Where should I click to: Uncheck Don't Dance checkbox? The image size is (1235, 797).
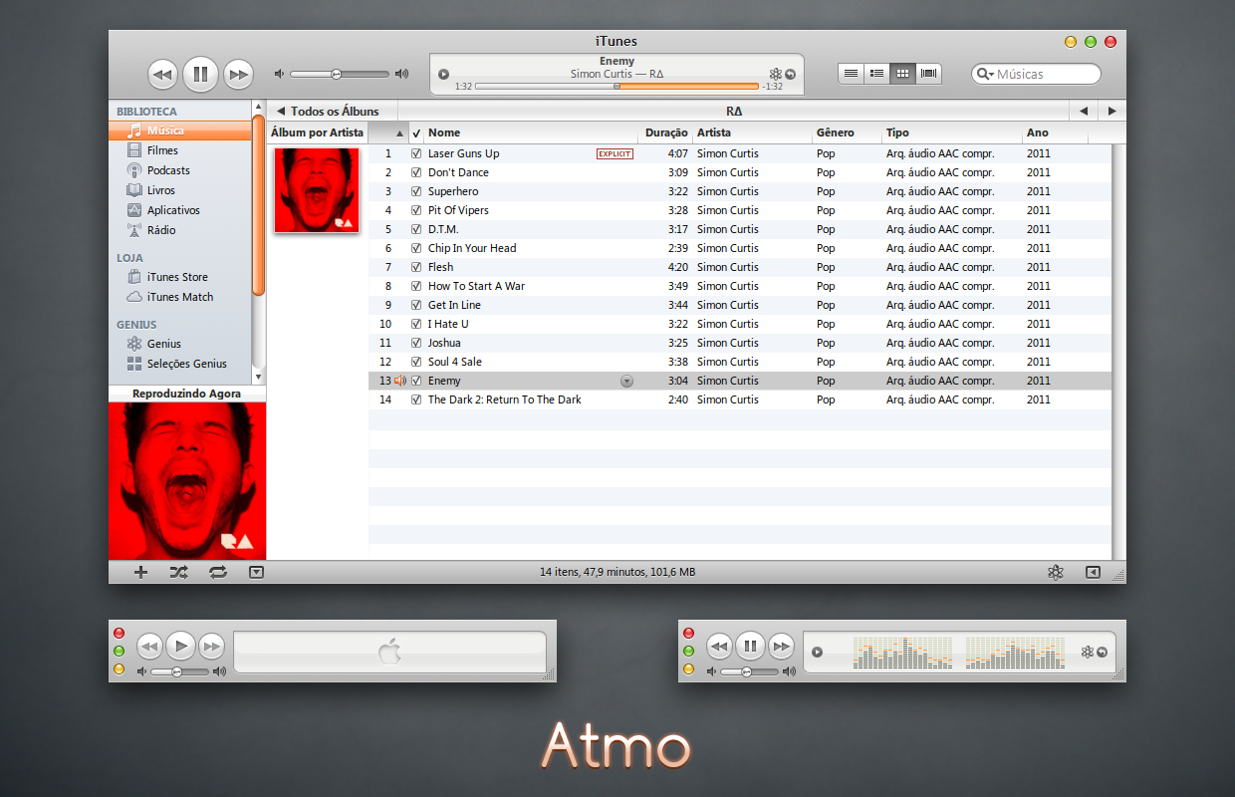[416, 172]
